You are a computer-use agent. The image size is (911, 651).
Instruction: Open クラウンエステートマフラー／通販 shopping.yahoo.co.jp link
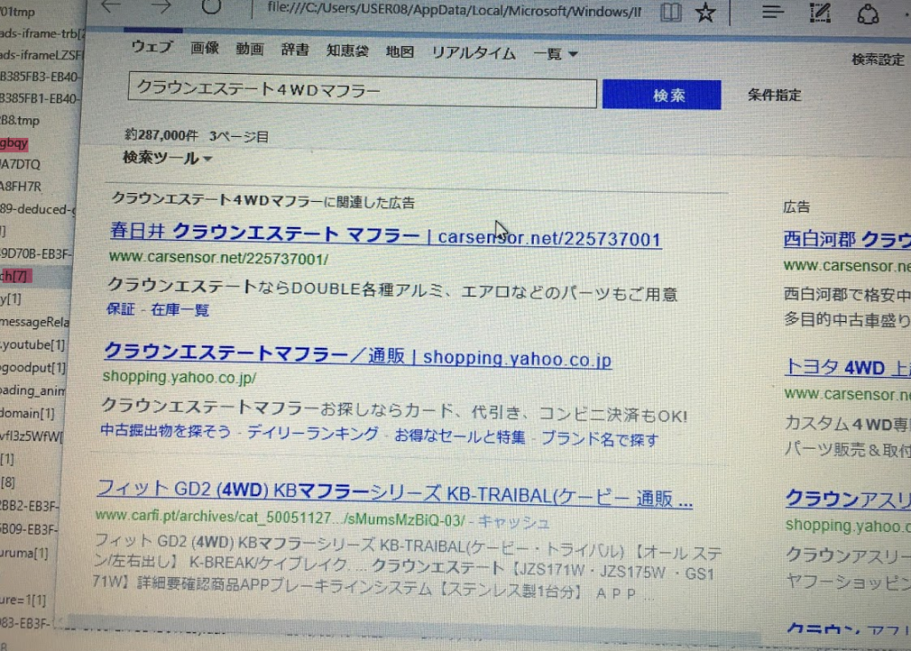(358, 356)
